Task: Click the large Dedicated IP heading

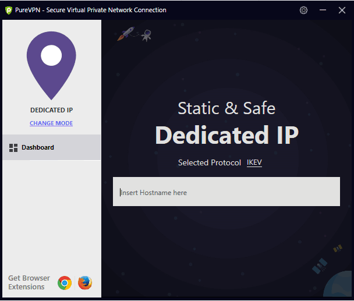Action: coord(226,135)
